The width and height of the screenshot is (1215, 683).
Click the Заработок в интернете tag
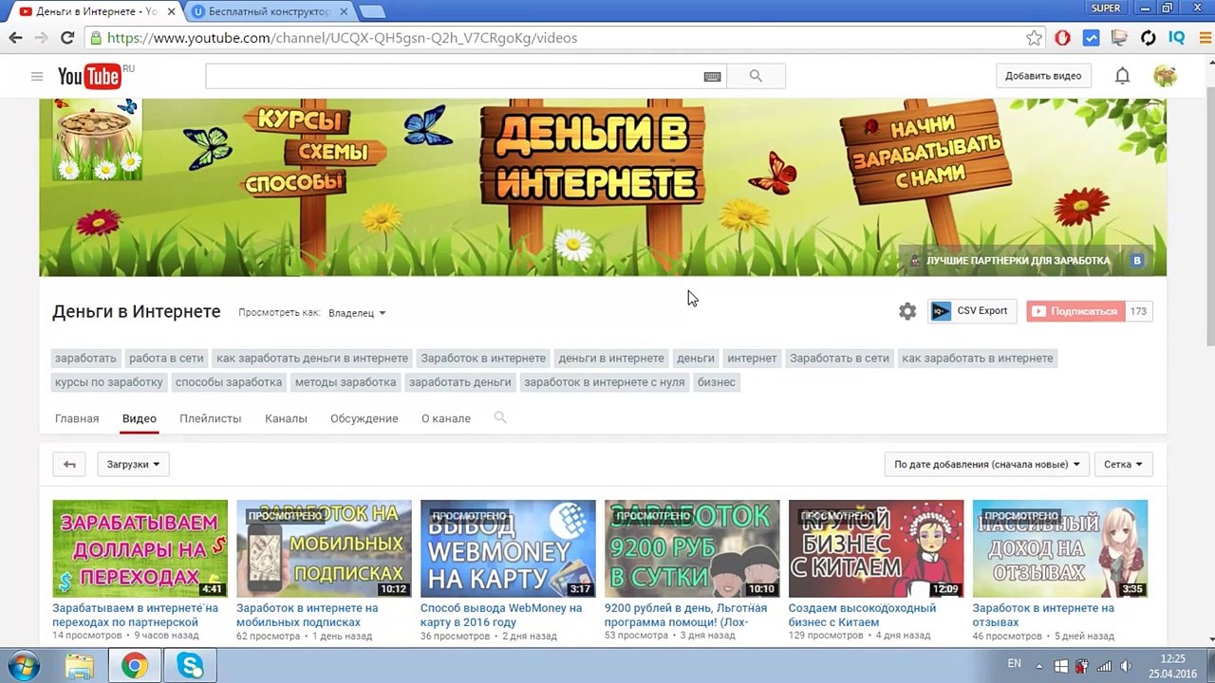(x=483, y=359)
